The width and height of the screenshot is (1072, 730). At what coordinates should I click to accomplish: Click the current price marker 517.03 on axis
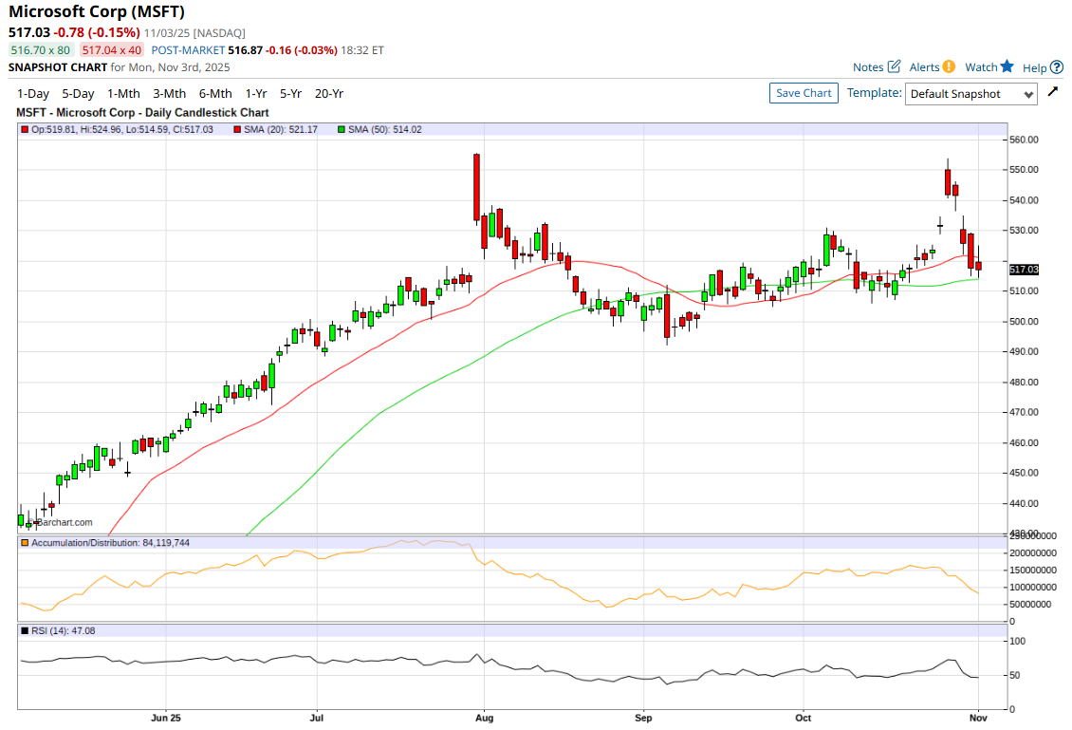click(1024, 270)
